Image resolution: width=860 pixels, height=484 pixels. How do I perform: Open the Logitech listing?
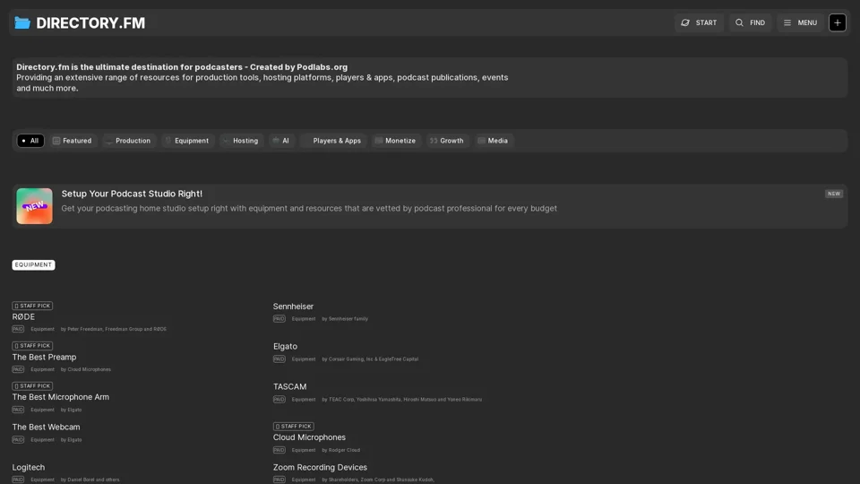pyautogui.click(x=29, y=467)
